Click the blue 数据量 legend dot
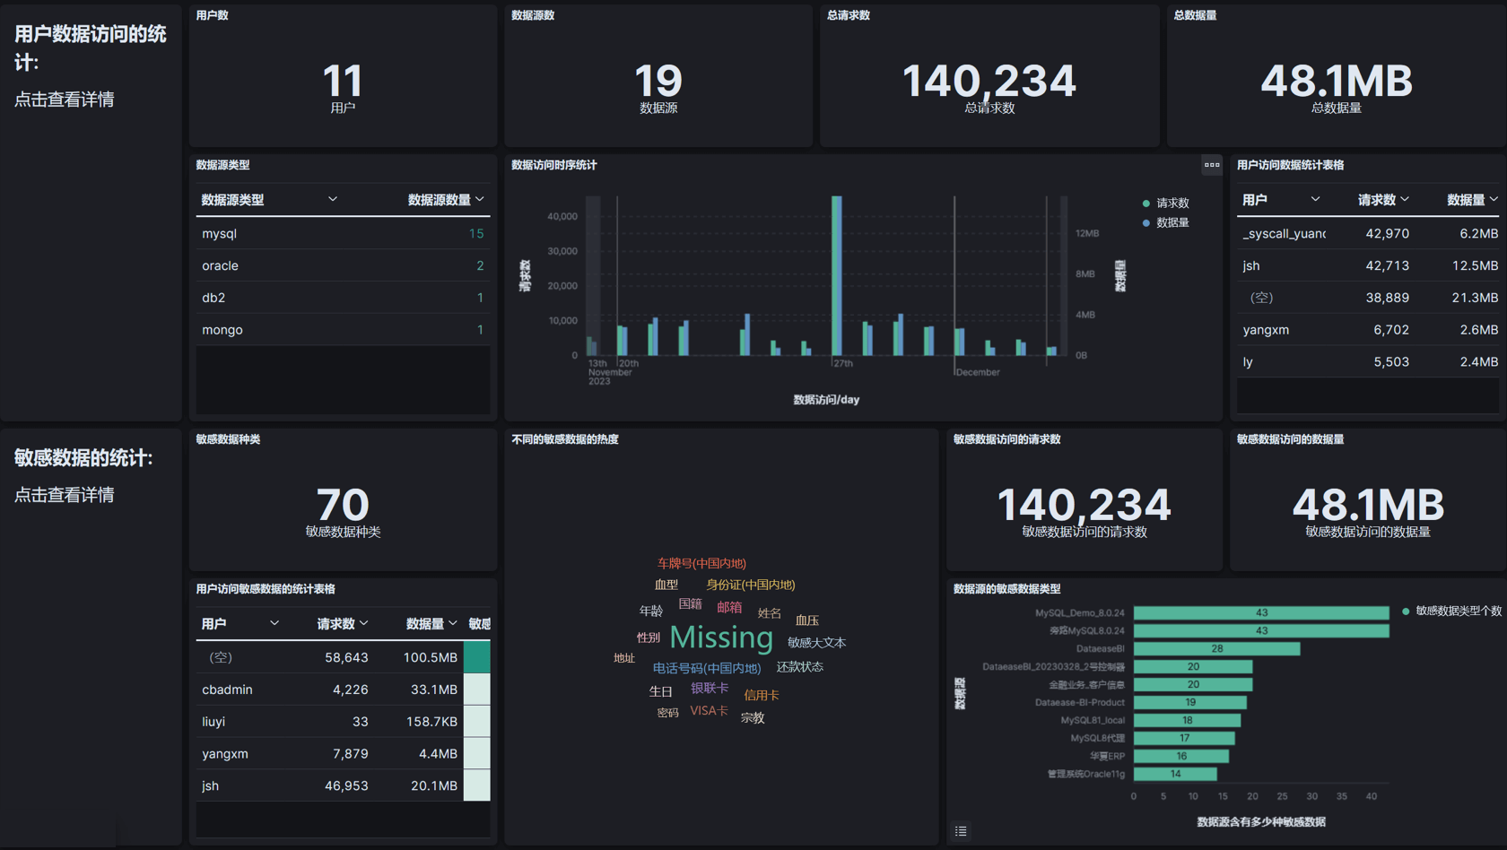 pos(1145,222)
